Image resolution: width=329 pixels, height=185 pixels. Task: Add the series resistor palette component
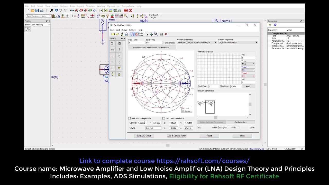click(112, 62)
